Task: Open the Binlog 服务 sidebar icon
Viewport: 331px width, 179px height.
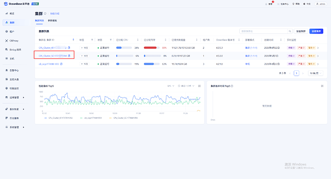Action: pos(7,49)
